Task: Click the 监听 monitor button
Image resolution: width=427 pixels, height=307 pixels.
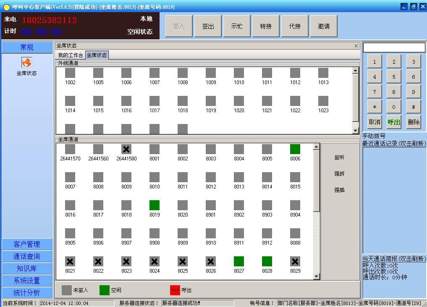Action: coord(339,157)
